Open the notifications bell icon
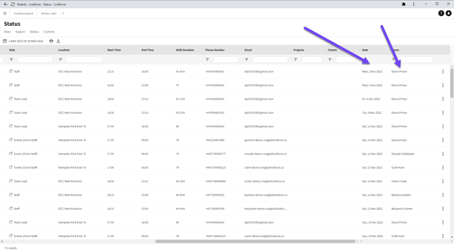The height and width of the screenshot is (252, 454). (449, 14)
